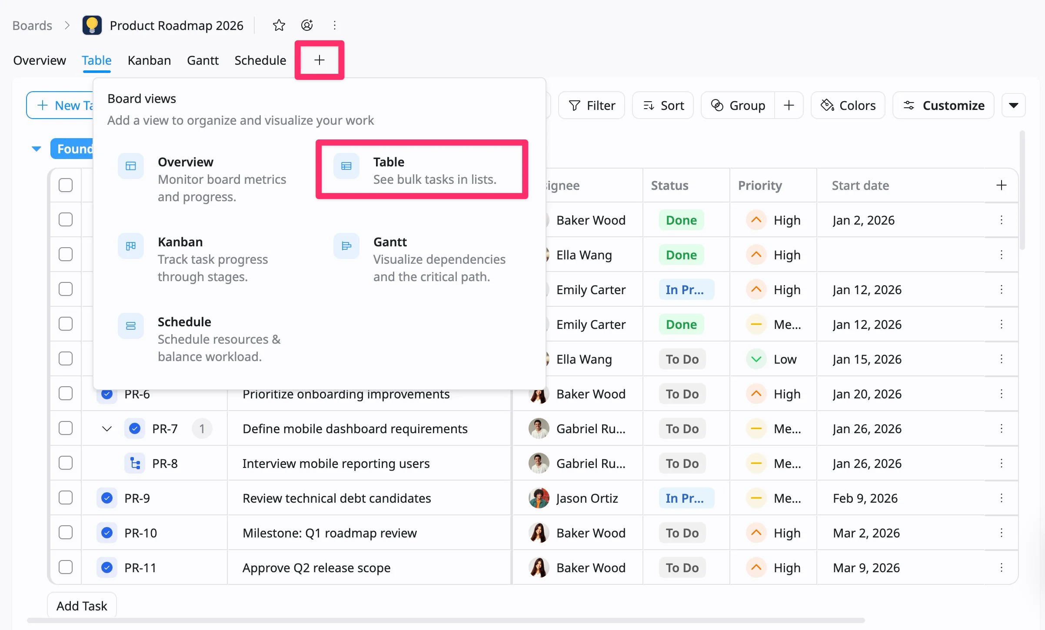Choose the Overview view icon in popup

coord(131,166)
